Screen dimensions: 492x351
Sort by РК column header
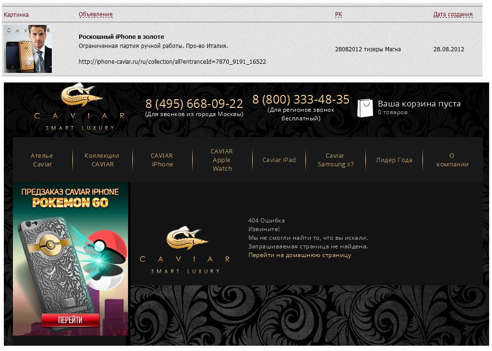click(338, 14)
